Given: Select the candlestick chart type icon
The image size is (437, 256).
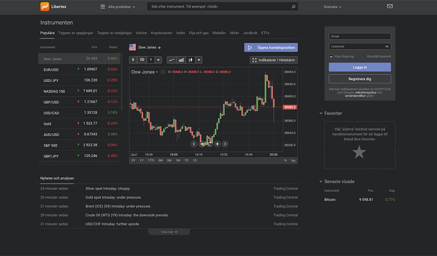Looking at the screenshot, I should pyautogui.click(x=190, y=60).
